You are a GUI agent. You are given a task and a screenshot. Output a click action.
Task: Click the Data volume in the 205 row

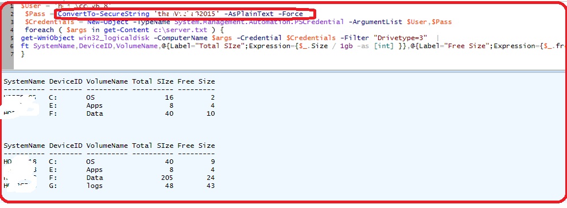pos(94,178)
